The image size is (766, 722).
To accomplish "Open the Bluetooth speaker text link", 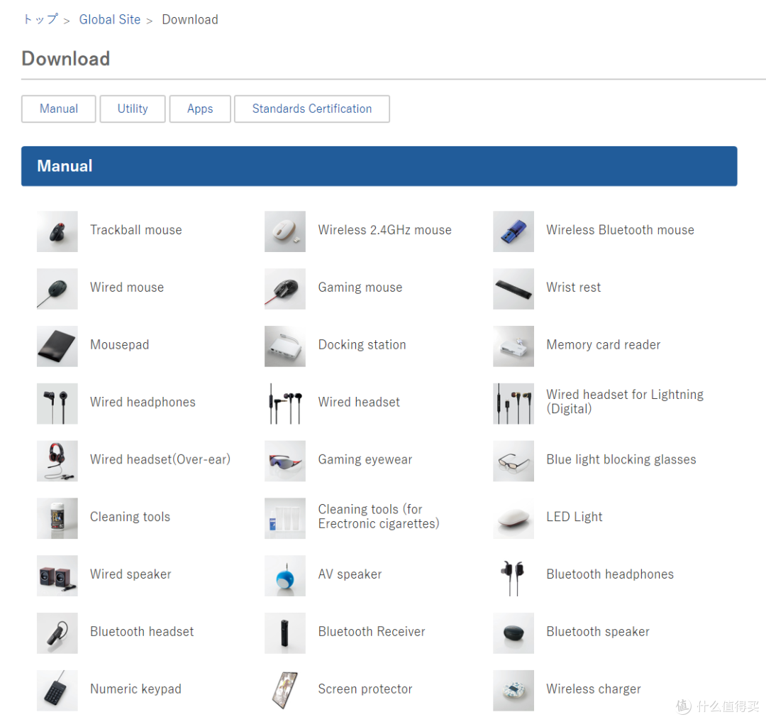I will tap(598, 632).
